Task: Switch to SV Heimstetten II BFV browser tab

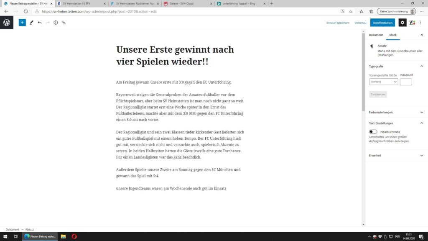Action: pos(79,3)
